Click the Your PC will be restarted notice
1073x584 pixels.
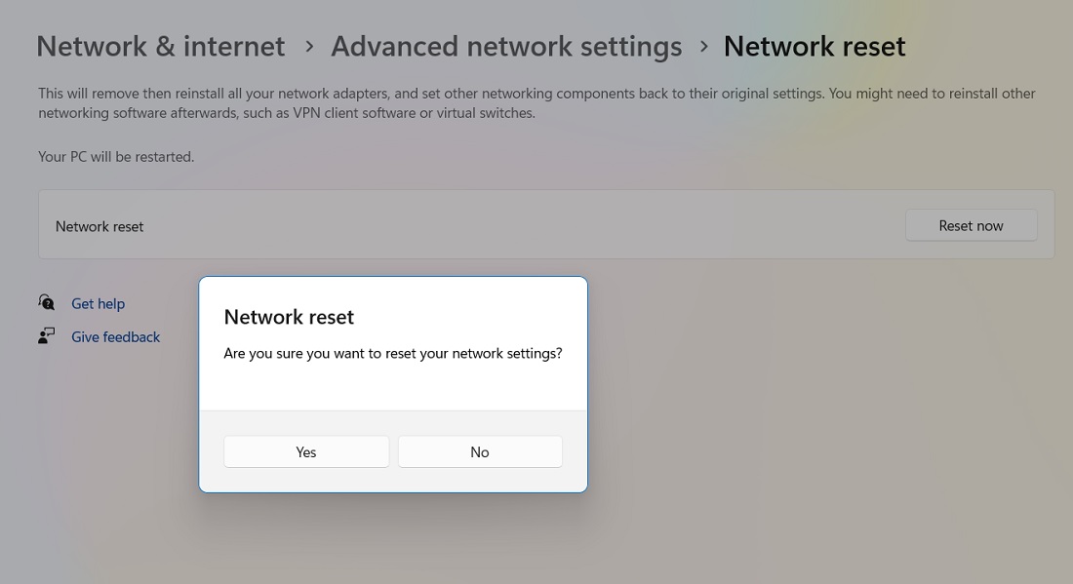coord(115,156)
